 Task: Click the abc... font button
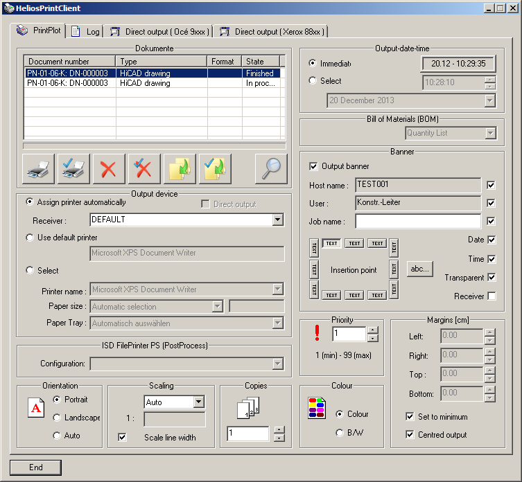[x=420, y=269]
